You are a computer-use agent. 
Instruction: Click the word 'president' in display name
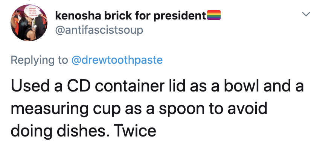point(180,16)
